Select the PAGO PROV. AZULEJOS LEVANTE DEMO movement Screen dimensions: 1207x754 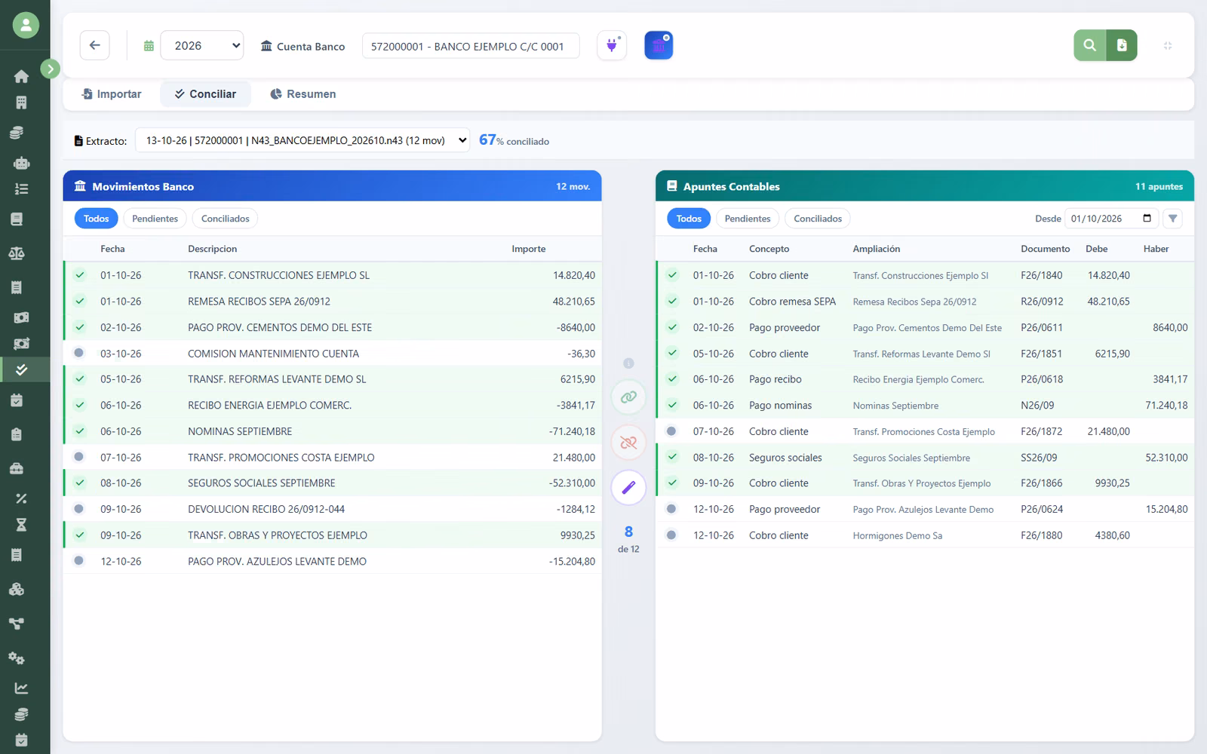point(333,561)
